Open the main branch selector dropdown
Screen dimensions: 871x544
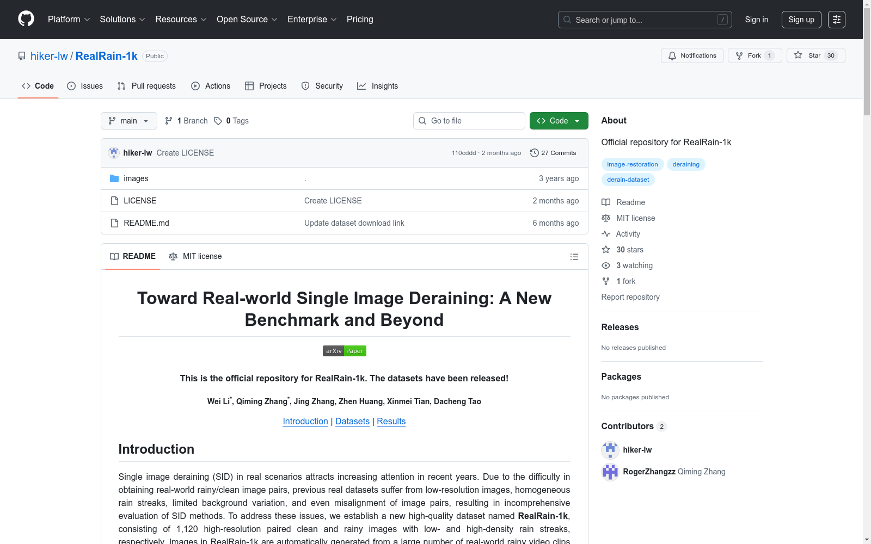(129, 121)
